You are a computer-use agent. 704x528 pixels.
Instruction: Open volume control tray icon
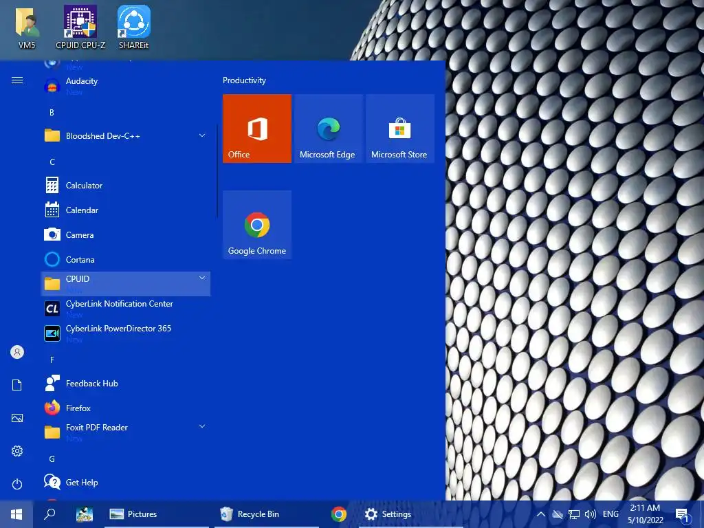click(591, 514)
